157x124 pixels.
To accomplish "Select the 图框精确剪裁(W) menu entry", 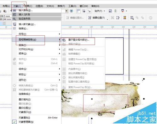I will click(36, 39).
